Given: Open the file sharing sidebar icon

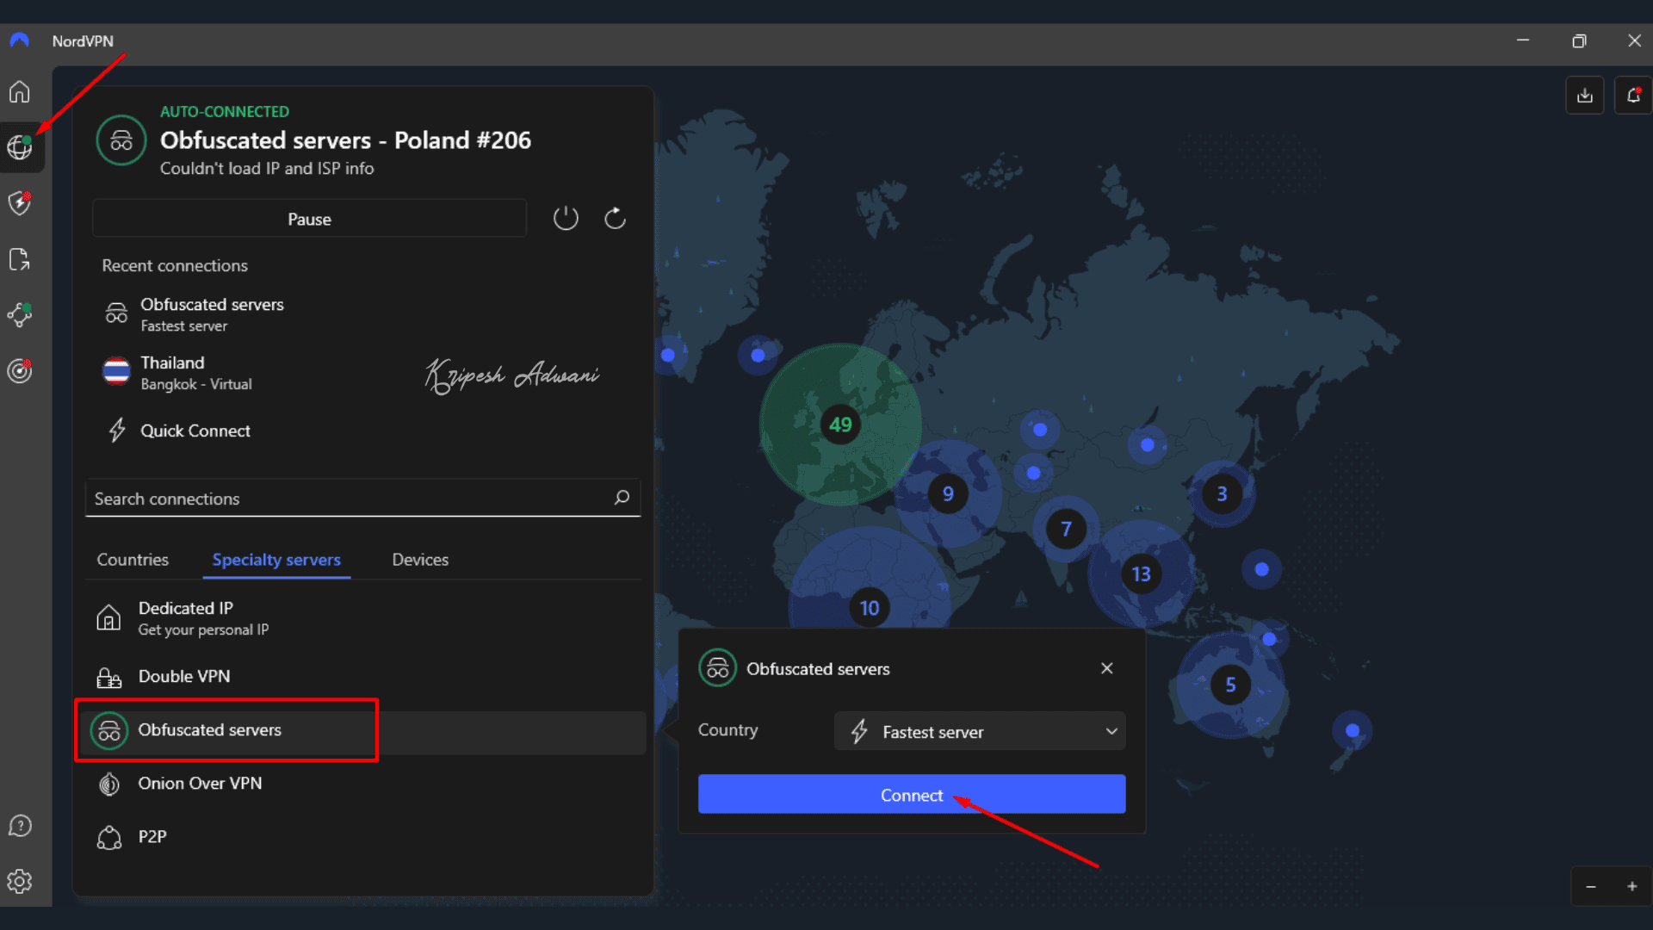Looking at the screenshot, I should click(20, 259).
